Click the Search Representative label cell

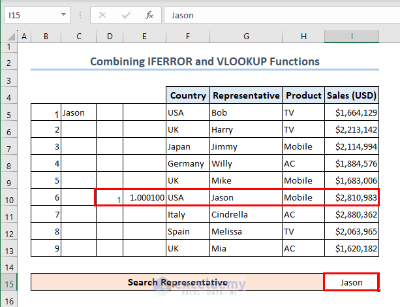[177, 282]
